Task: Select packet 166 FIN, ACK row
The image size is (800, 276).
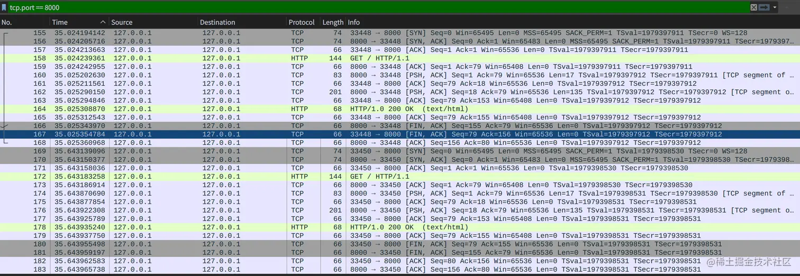Action: (400, 126)
